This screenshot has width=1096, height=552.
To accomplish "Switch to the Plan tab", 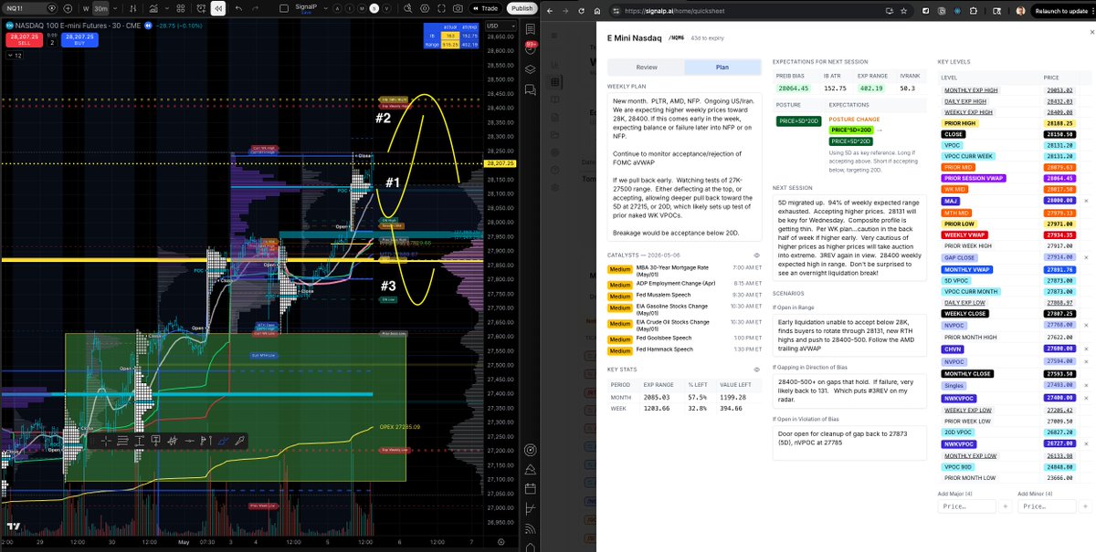I will pos(722,67).
